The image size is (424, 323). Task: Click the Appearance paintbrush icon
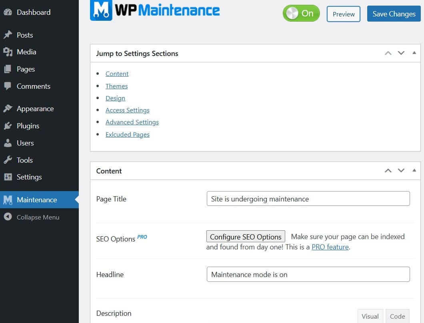(8, 108)
